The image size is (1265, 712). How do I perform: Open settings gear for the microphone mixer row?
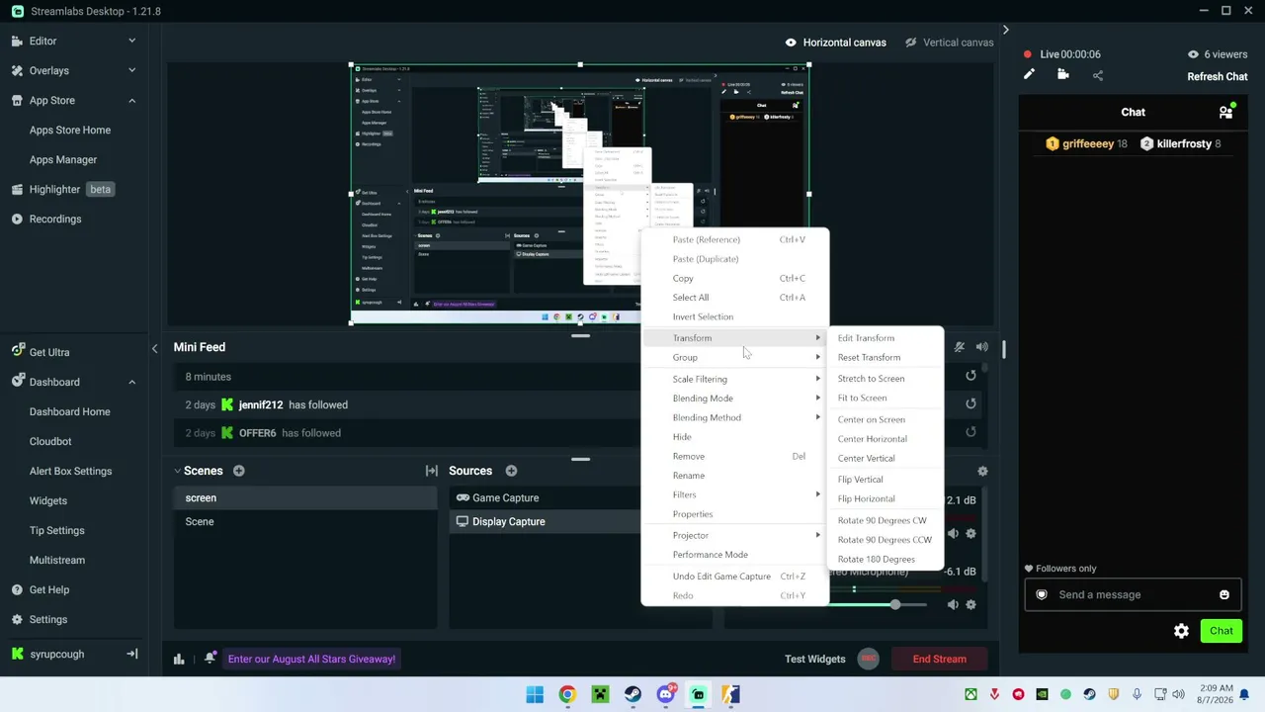pyautogui.click(x=970, y=604)
